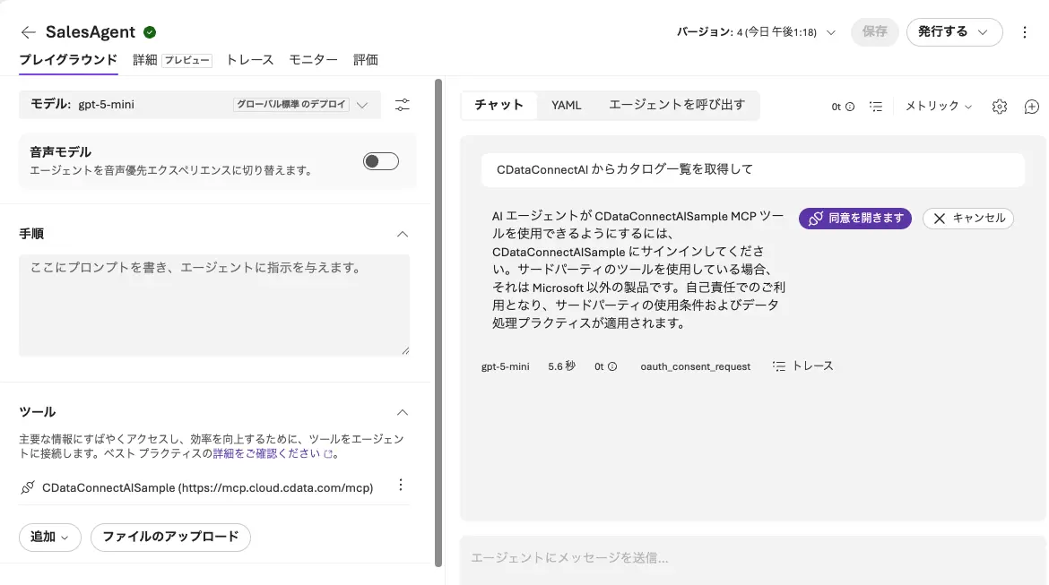
Task: Open the three-dot menu at top right
Action: click(1024, 32)
